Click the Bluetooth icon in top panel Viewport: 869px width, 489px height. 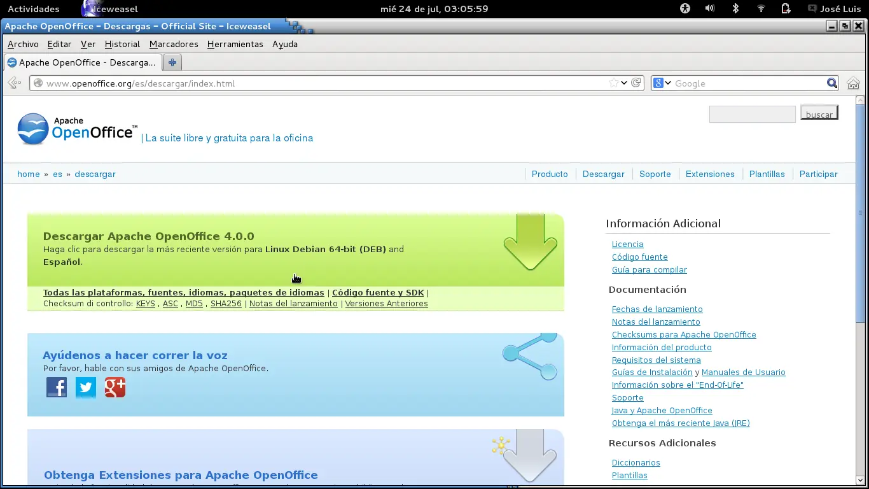[735, 9]
